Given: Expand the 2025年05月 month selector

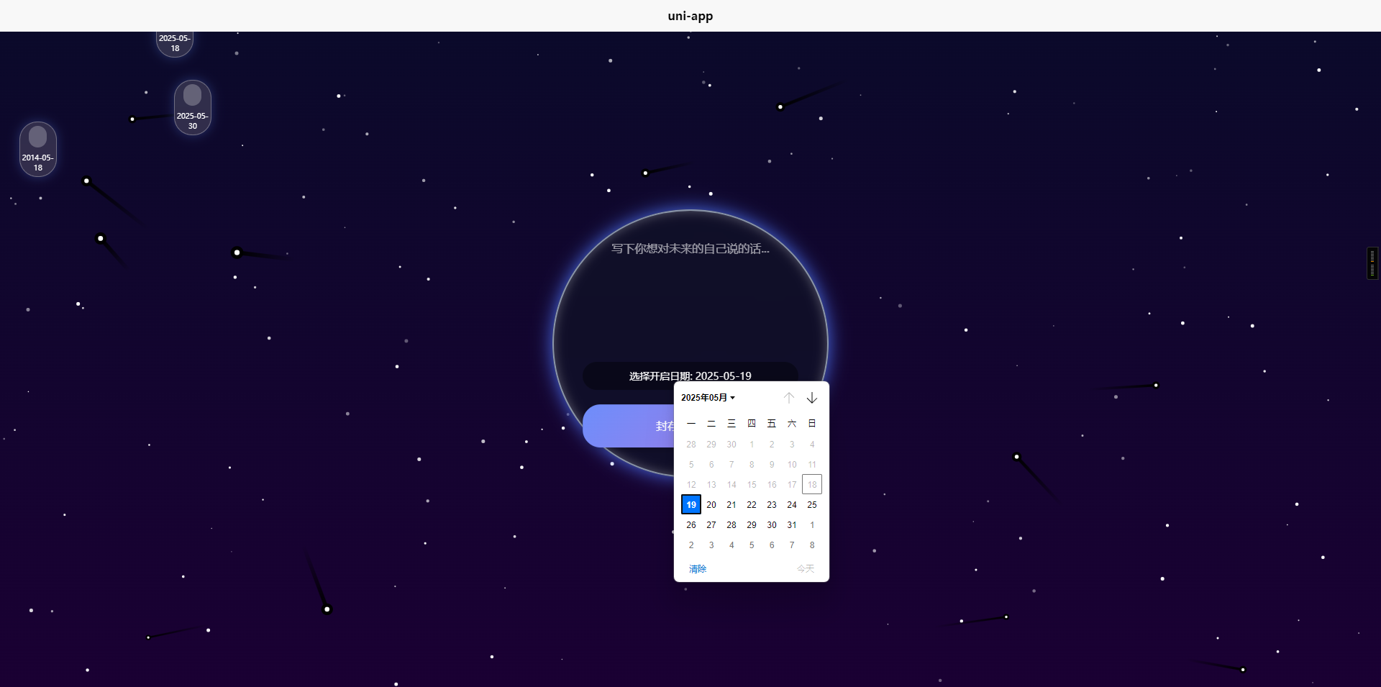Looking at the screenshot, I should (x=708, y=398).
